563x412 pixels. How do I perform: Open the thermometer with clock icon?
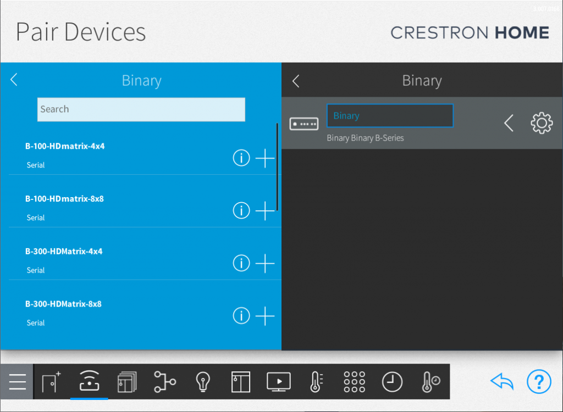click(x=430, y=381)
